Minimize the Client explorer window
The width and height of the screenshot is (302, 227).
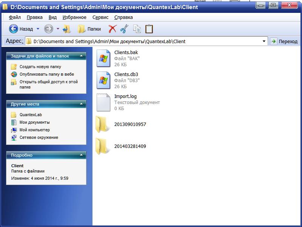tap(261, 5)
